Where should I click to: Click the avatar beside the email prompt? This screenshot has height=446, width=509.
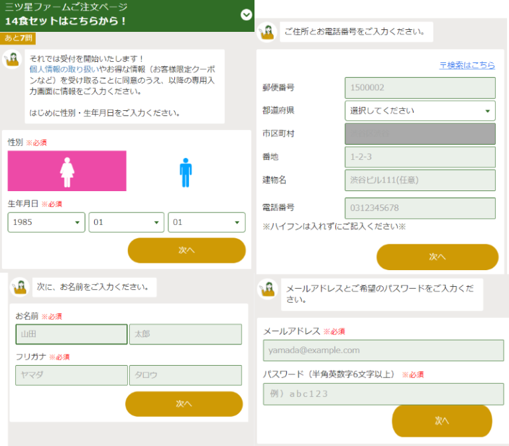[x=267, y=289]
